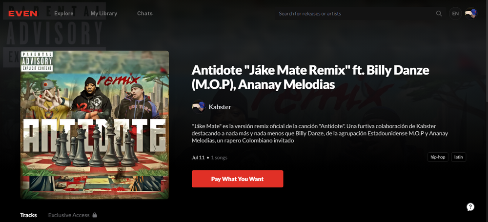The image size is (488, 222).
Task: Open the user profile avatar menu
Action: [x=471, y=13]
